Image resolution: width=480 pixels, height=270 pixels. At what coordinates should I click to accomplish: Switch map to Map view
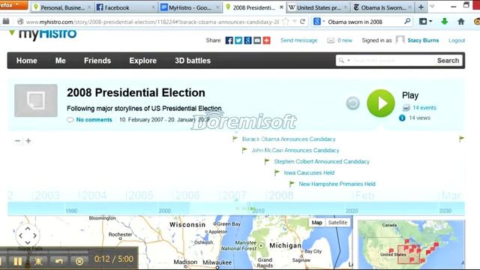tap(316, 223)
